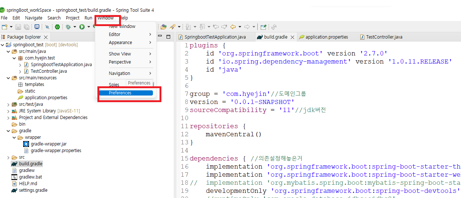Collapse the springboot_test project node
The height and width of the screenshot is (198, 461).
click(3, 45)
